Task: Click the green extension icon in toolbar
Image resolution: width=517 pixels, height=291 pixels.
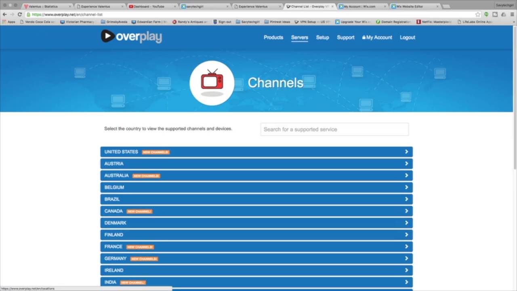Action: [x=486, y=14]
